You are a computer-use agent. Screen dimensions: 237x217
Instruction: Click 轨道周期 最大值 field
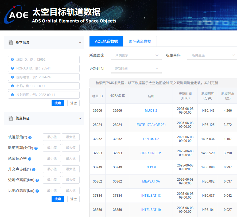(71, 148)
